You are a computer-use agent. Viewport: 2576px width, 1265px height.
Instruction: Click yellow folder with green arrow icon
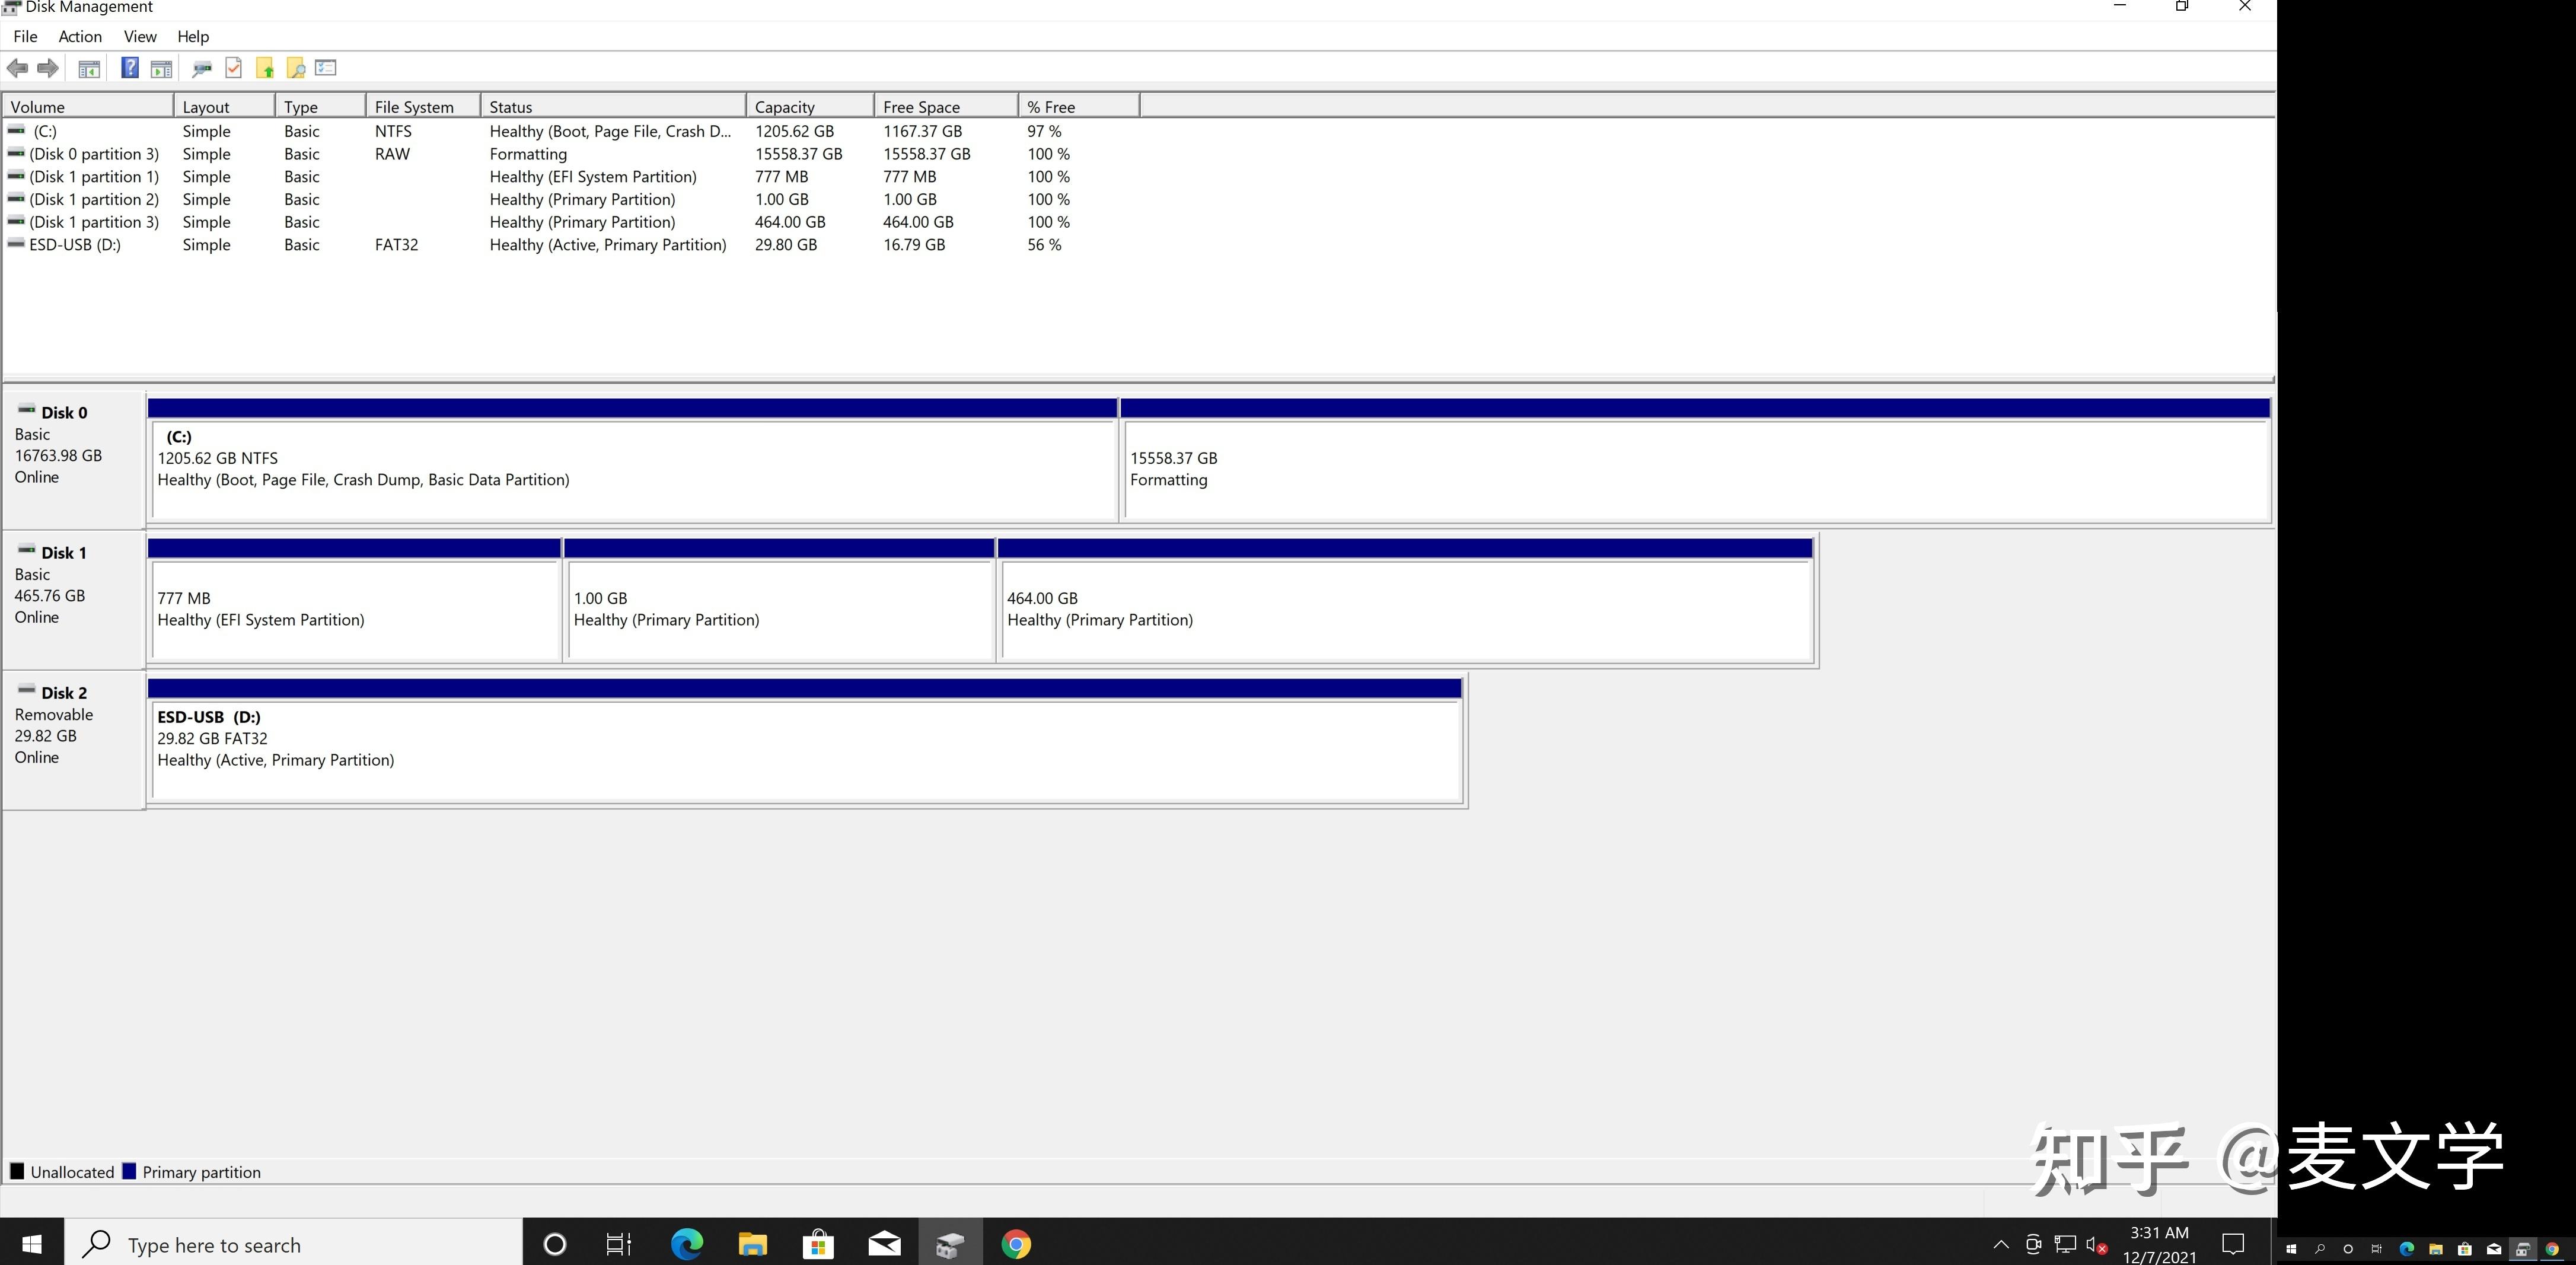pos(265,68)
